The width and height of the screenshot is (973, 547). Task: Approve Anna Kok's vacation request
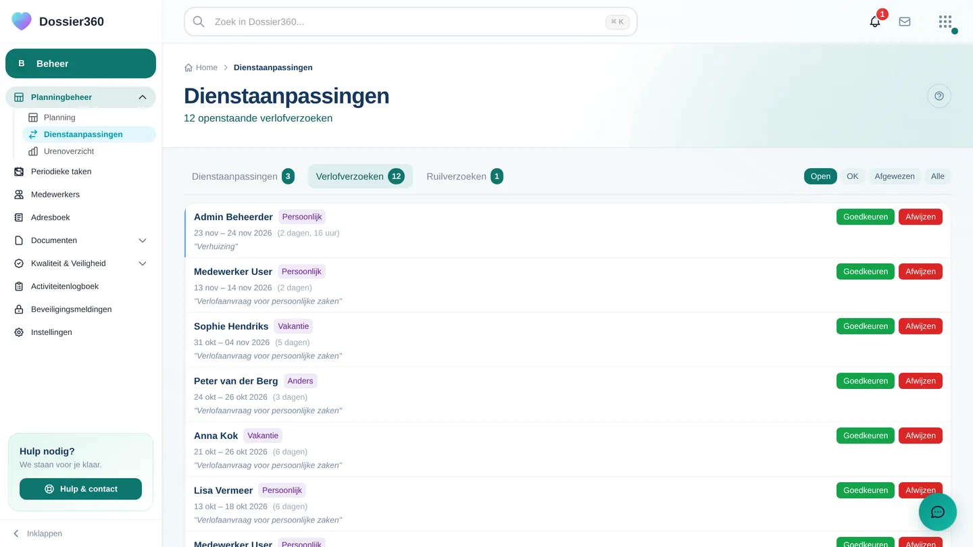point(866,436)
